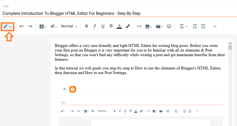The height and width of the screenshot is (126, 237).
Task: Insert special characters emoji
Action: [169, 26]
